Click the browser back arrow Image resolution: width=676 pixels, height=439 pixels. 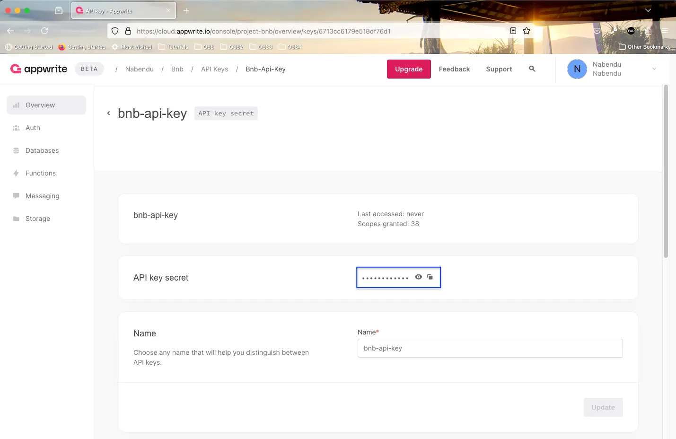[10, 31]
